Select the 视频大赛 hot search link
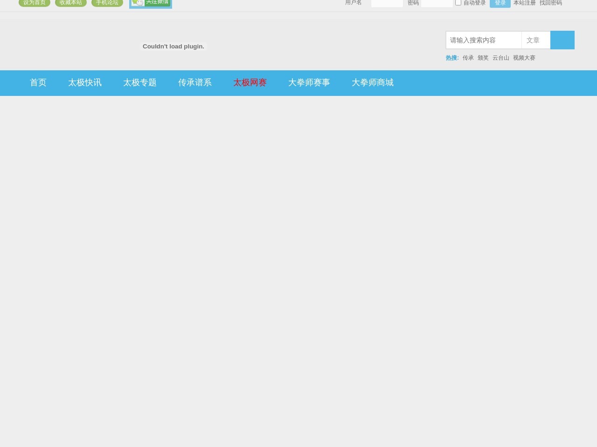 pos(524,58)
